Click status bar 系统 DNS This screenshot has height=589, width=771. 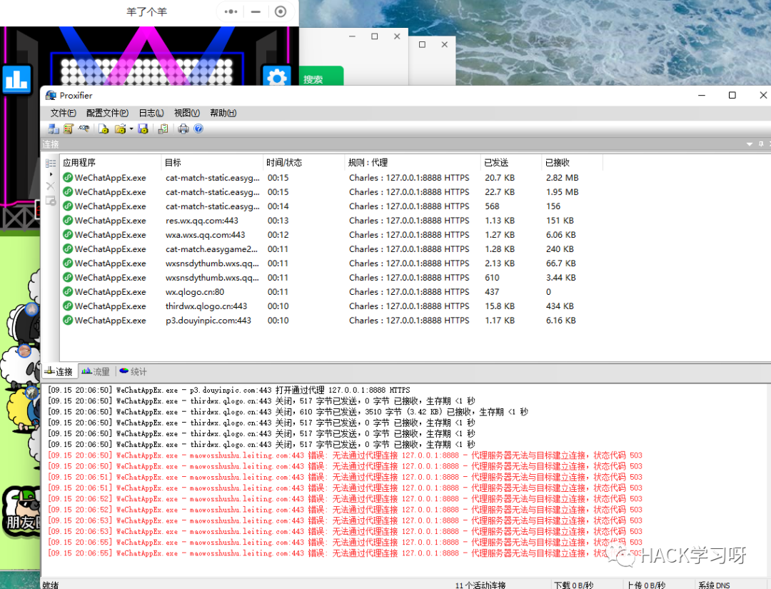pyautogui.click(x=714, y=585)
